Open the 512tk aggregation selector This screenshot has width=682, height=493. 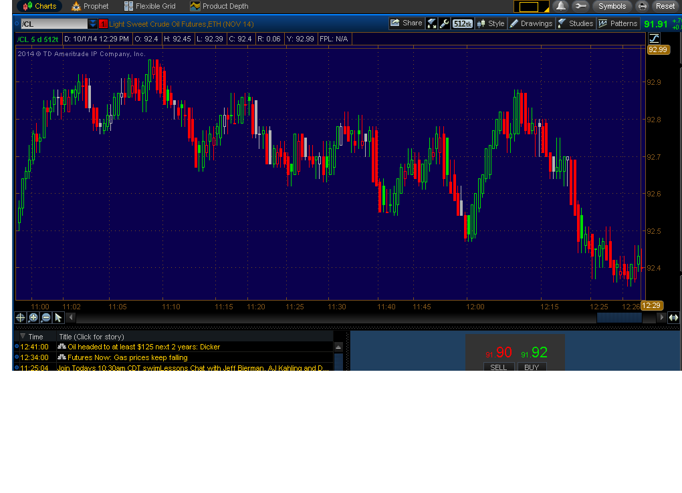coord(462,24)
